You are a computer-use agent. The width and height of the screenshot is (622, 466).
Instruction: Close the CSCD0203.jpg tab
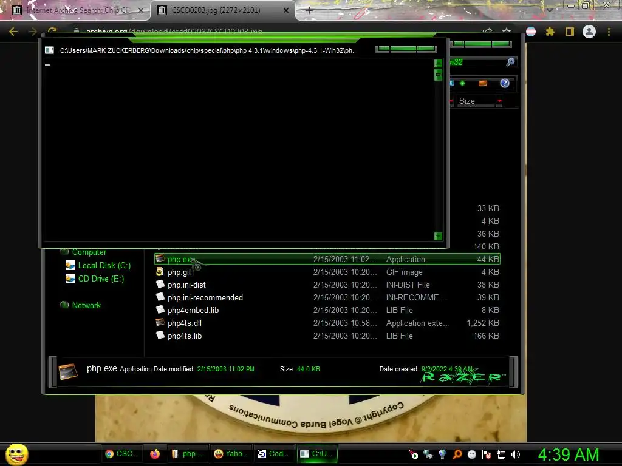[x=286, y=11]
